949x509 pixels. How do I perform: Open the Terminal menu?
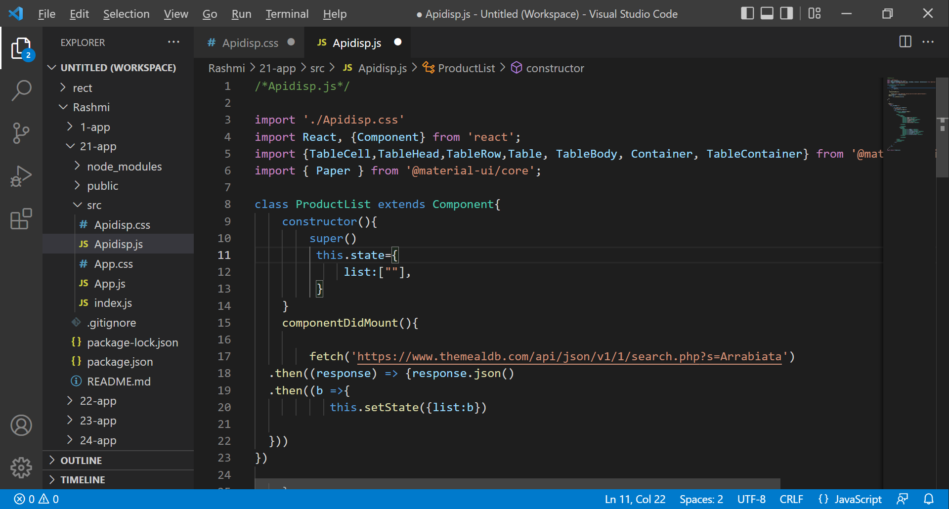pyautogui.click(x=287, y=14)
